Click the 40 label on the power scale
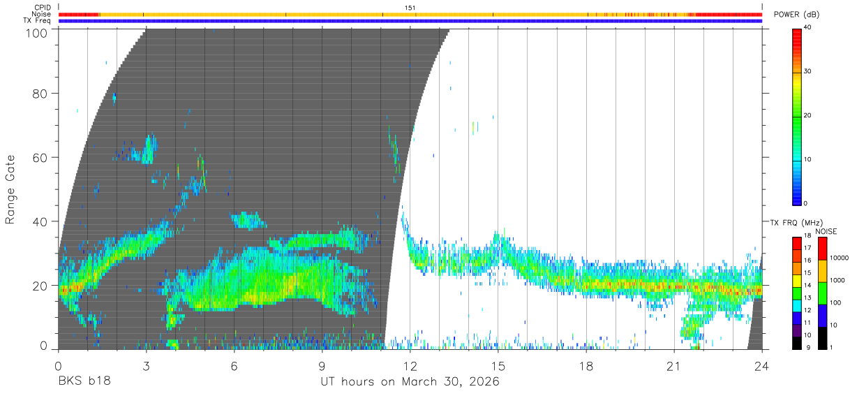This screenshot has height=396, width=857. 808,28
